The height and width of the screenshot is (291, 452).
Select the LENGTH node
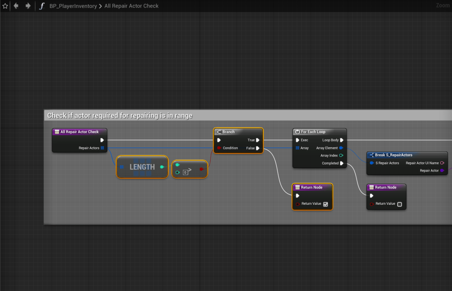pos(142,167)
